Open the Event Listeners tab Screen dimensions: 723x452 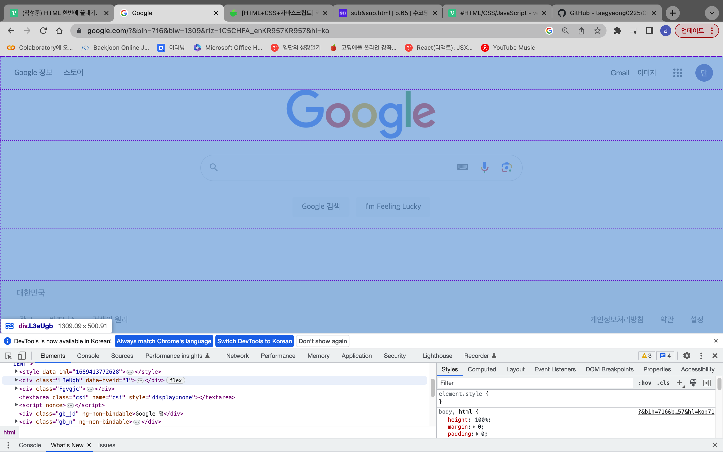click(x=555, y=369)
